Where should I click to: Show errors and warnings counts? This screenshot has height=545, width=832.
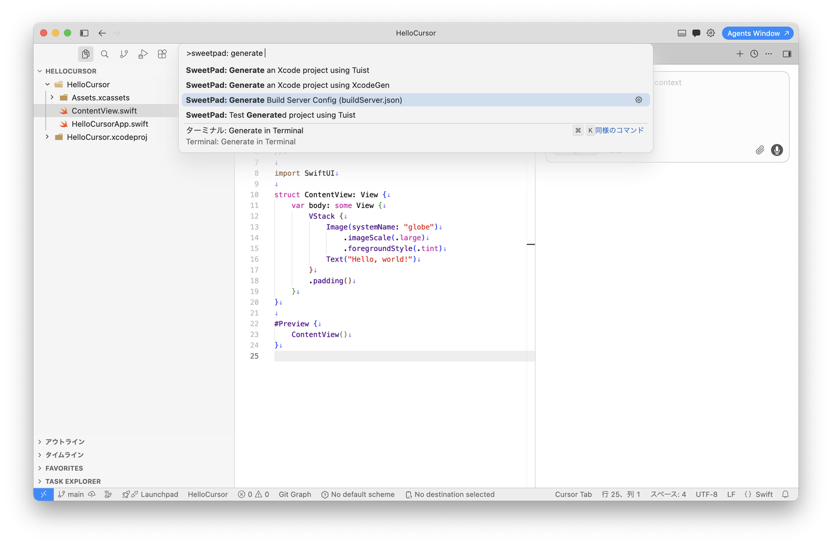tap(253, 494)
